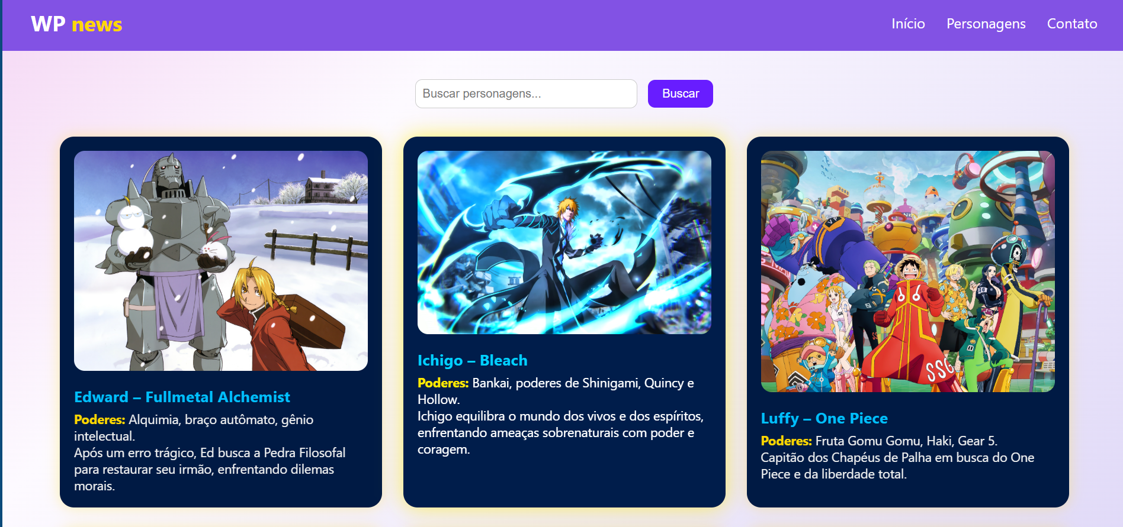This screenshot has width=1123, height=527.
Task: Select the Ichigo – Bleach title
Action: point(472,360)
